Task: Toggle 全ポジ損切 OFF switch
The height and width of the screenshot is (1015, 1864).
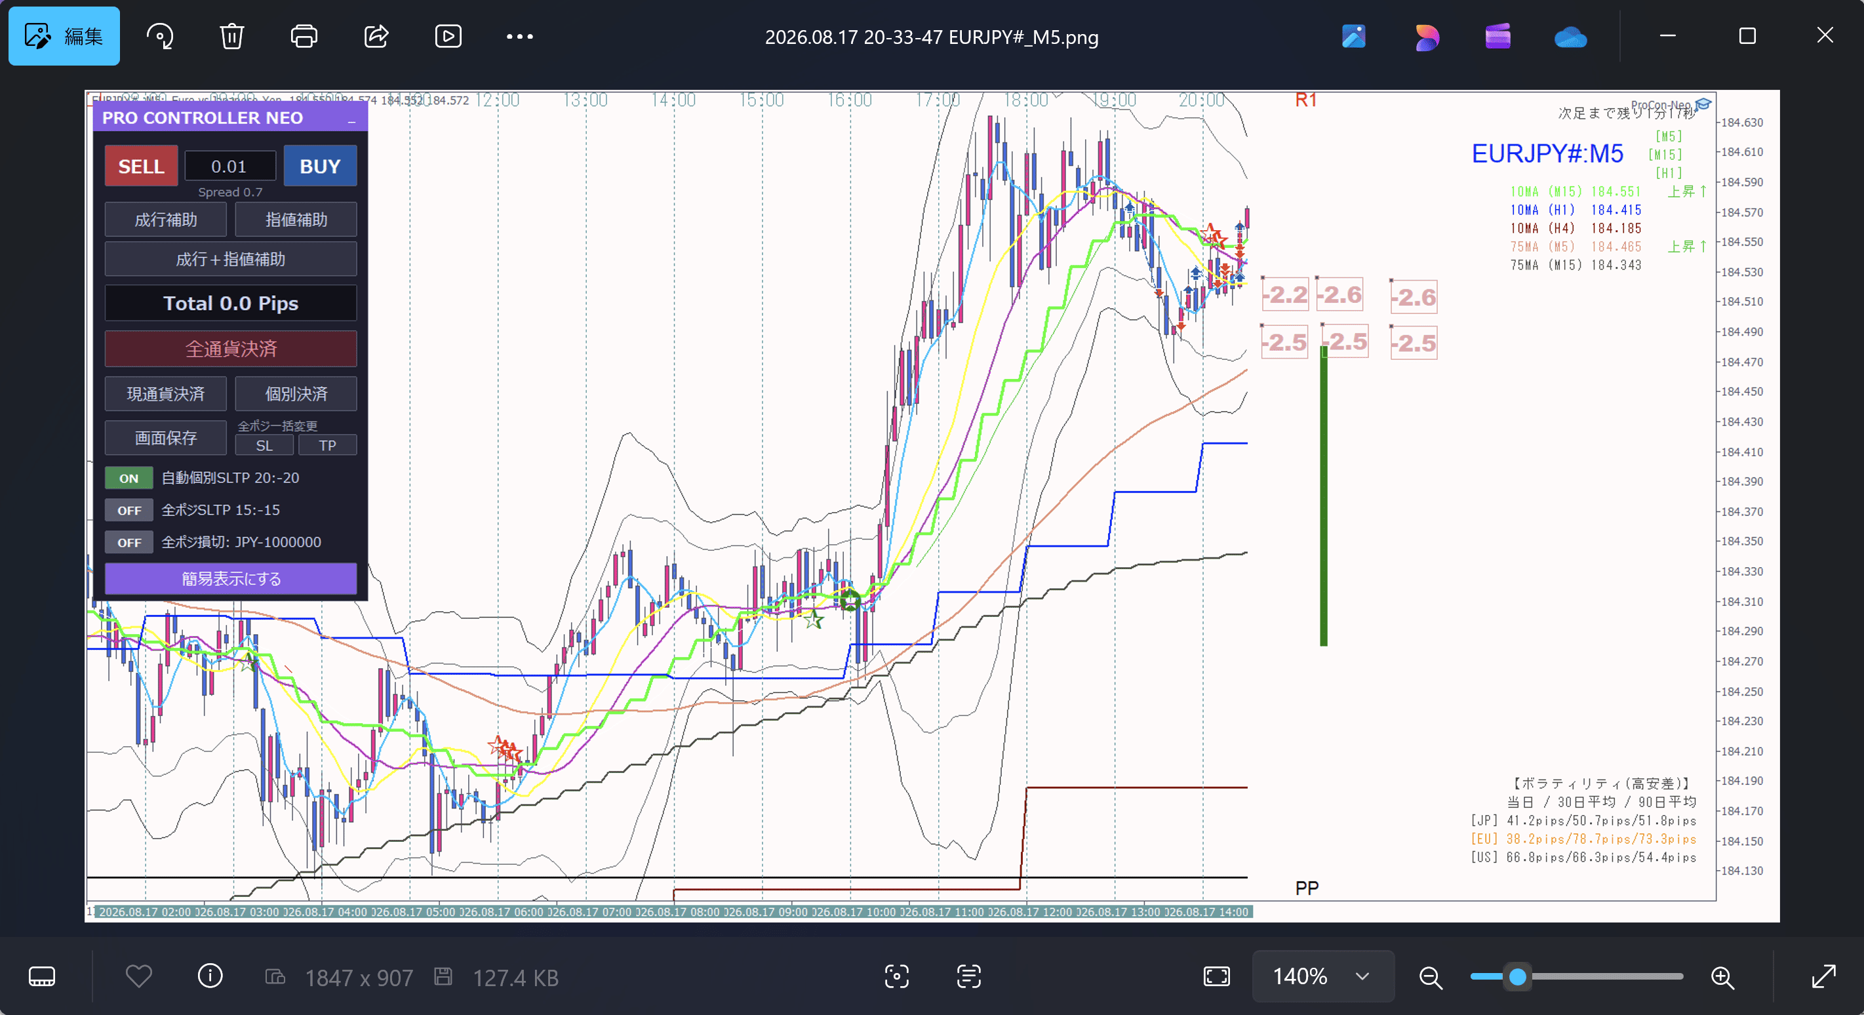Action: [x=129, y=542]
